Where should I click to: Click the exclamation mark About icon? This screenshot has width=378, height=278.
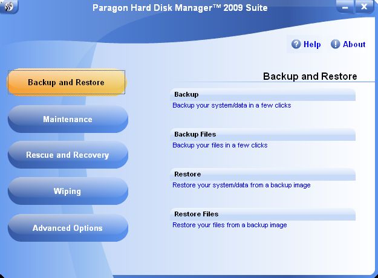point(335,44)
